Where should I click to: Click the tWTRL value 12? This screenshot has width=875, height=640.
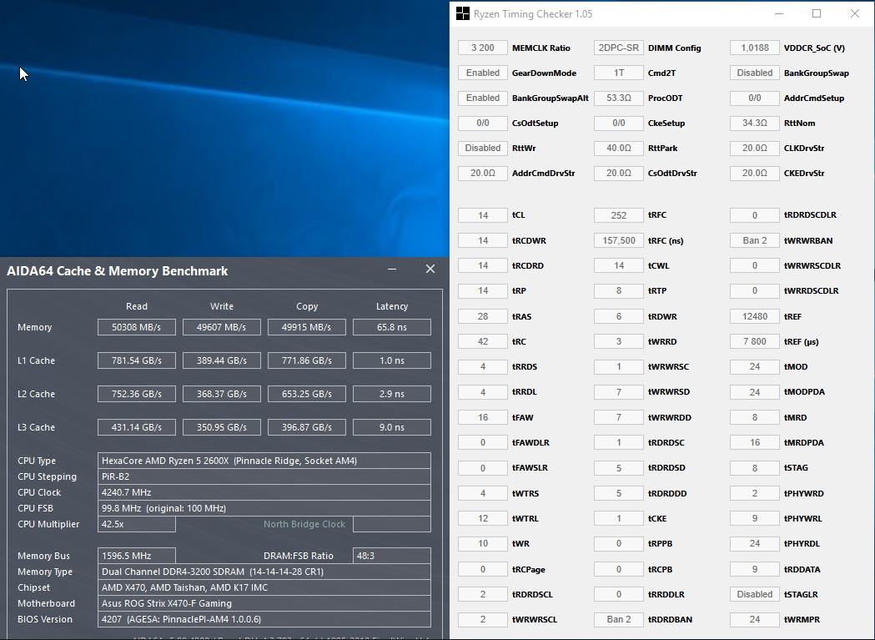click(x=483, y=519)
